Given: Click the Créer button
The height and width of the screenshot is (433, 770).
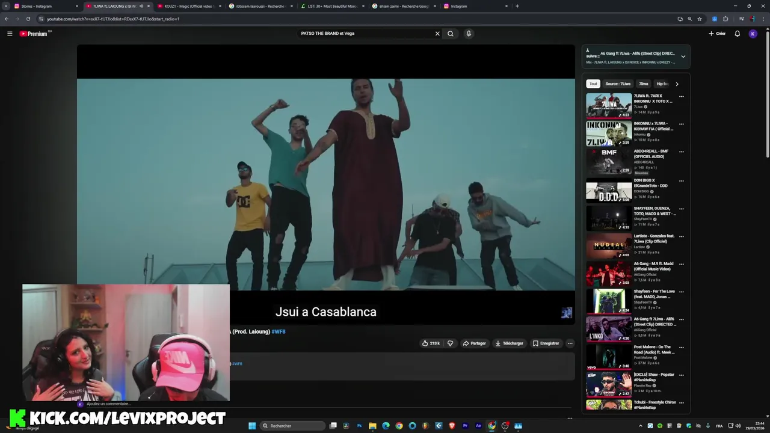Looking at the screenshot, I should point(717,34).
